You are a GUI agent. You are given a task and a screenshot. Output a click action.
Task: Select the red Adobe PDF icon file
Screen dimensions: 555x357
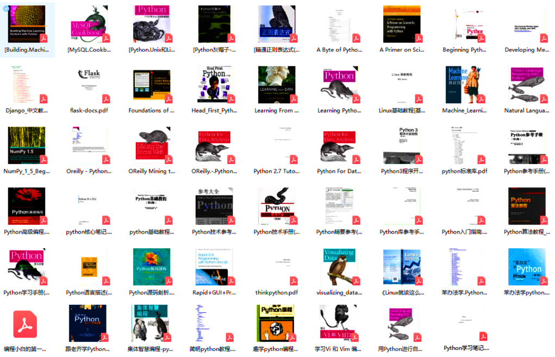25,324
